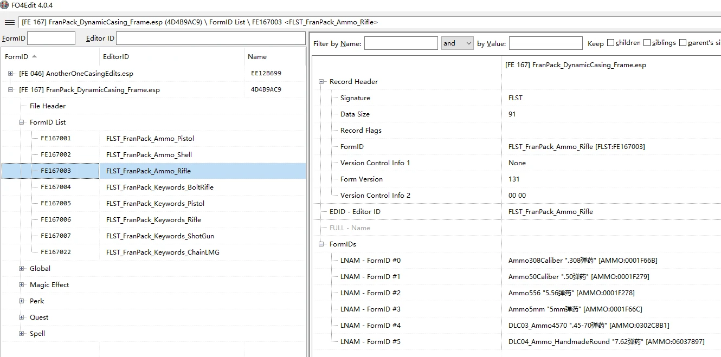This screenshot has height=357, width=721.
Task: Toggle the Keep children checkbox
Action: 610,43
